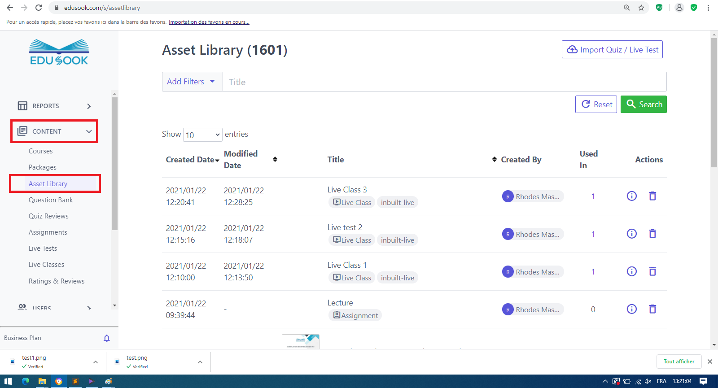Reset the search filters
The width and height of the screenshot is (718, 388).
(596, 105)
